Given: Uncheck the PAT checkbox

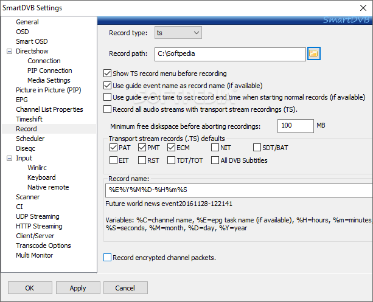Looking at the screenshot, I should (x=113, y=148).
